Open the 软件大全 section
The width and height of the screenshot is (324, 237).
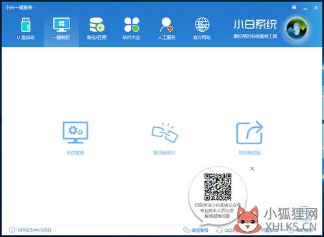click(131, 29)
